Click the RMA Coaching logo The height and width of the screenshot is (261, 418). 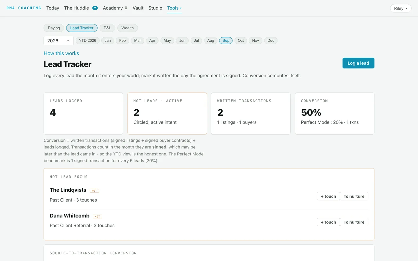click(x=24, y=8)
